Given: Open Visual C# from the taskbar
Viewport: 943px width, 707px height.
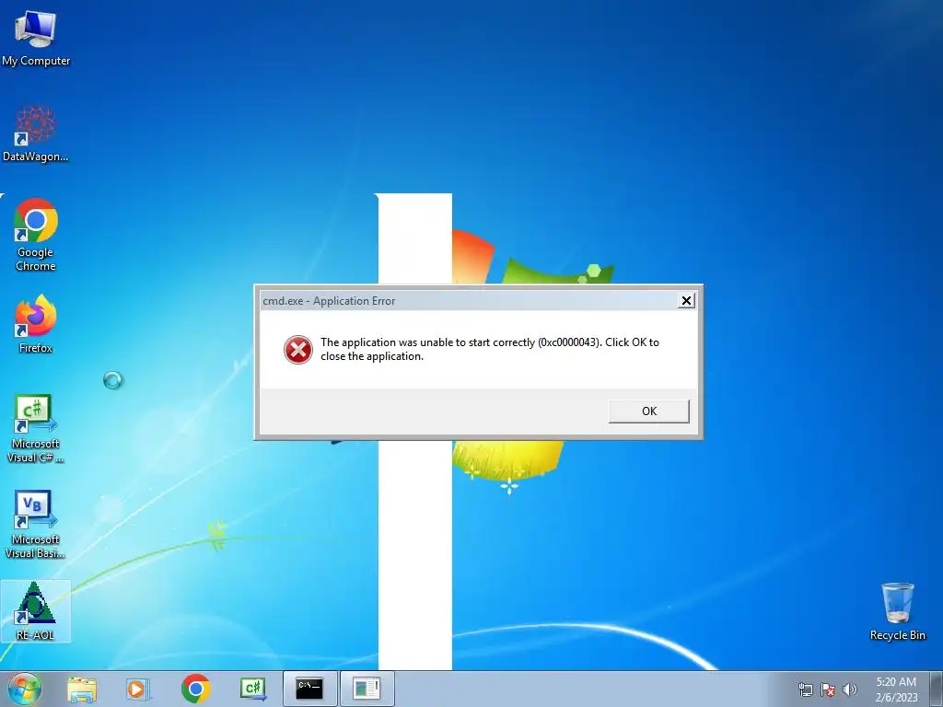Looking at the screenshot, I should point(252,689).
